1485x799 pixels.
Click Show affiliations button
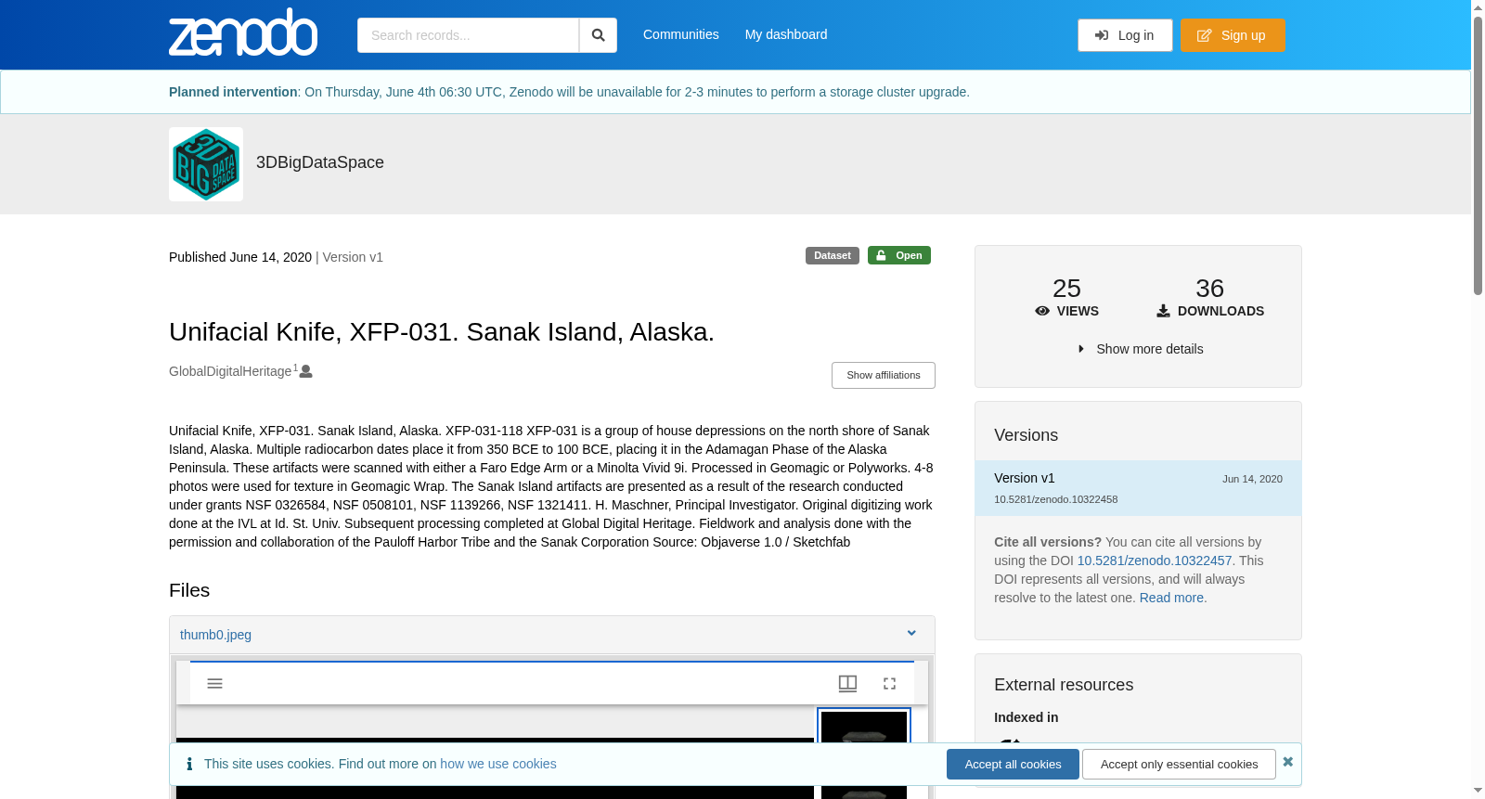pos(883,375)
